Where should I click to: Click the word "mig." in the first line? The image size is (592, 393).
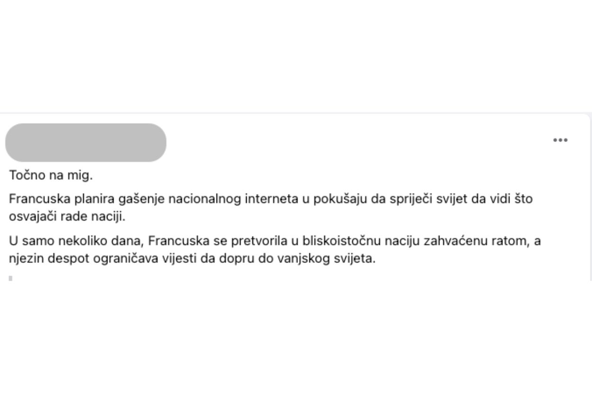[82, 175]
